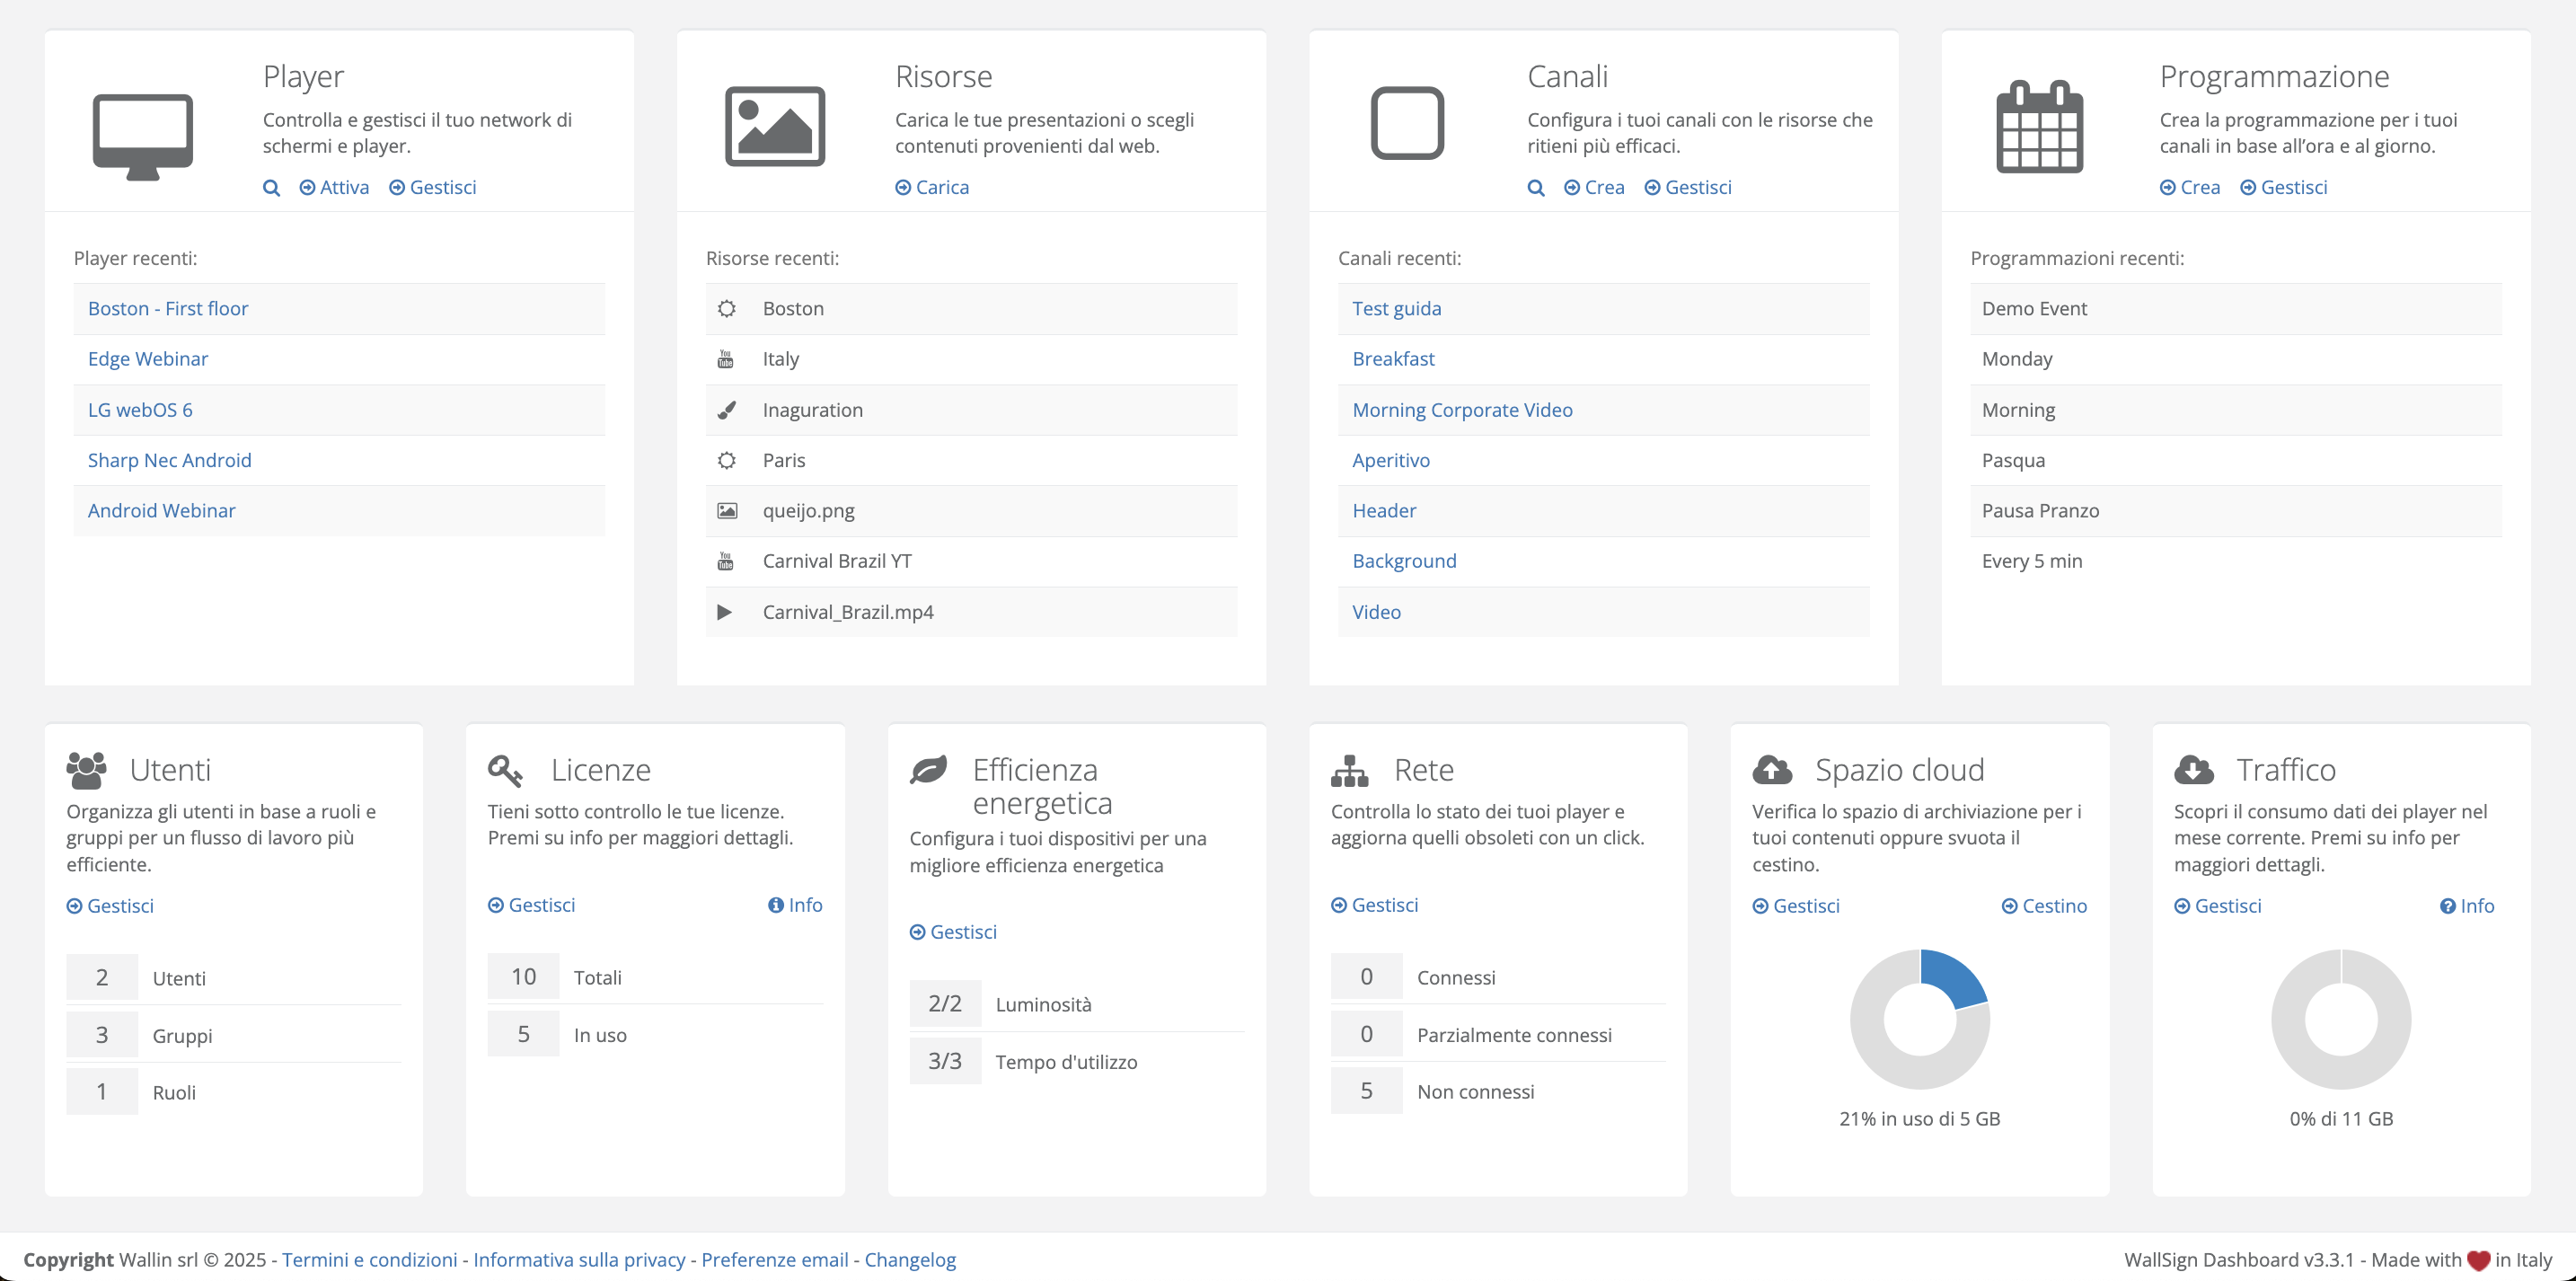Click the Licenze key icon
Viewport: 2576px width, 1281px height.
(505, 770)
